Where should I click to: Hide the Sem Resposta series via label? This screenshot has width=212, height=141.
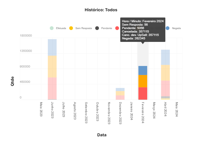pyautogui.click(x=84, y=28)
